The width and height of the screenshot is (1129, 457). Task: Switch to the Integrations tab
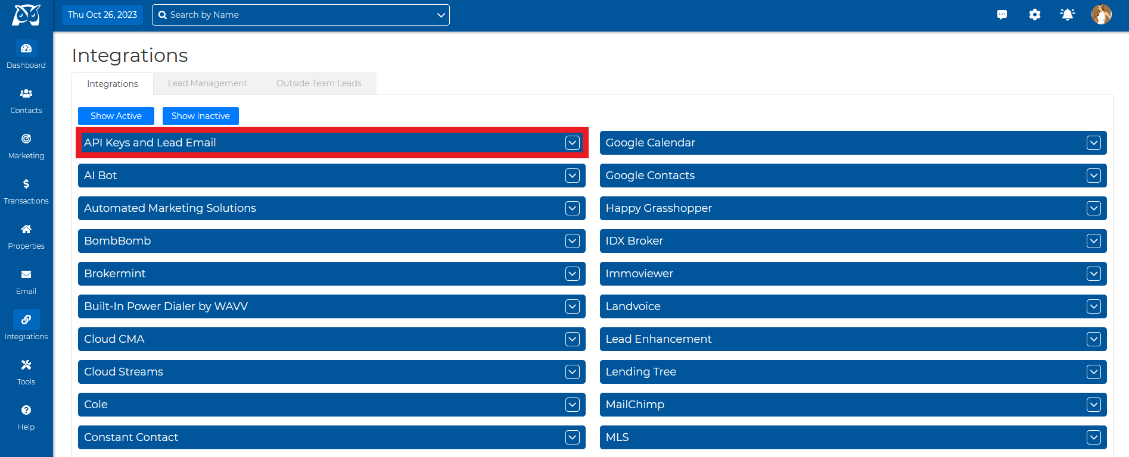[113, 84]
